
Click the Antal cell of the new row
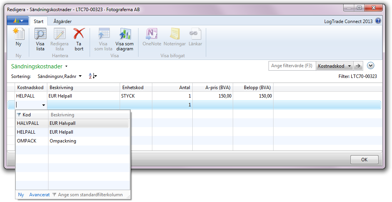172,105
